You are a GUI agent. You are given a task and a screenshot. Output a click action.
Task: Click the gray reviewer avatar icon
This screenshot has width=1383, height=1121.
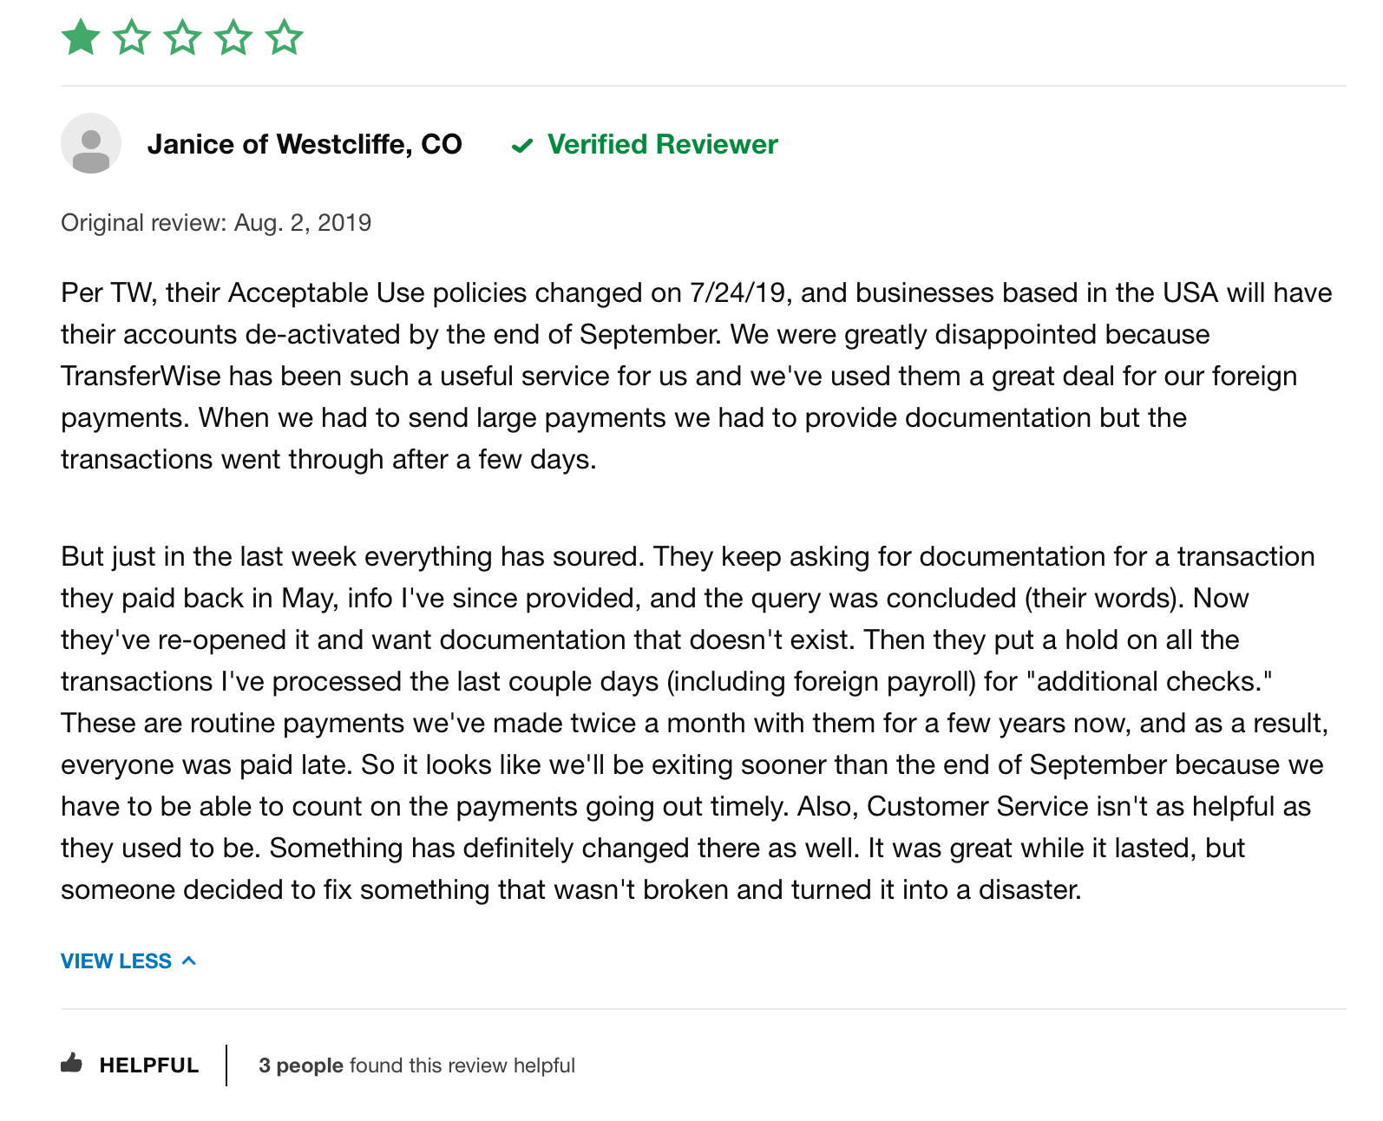91,143
